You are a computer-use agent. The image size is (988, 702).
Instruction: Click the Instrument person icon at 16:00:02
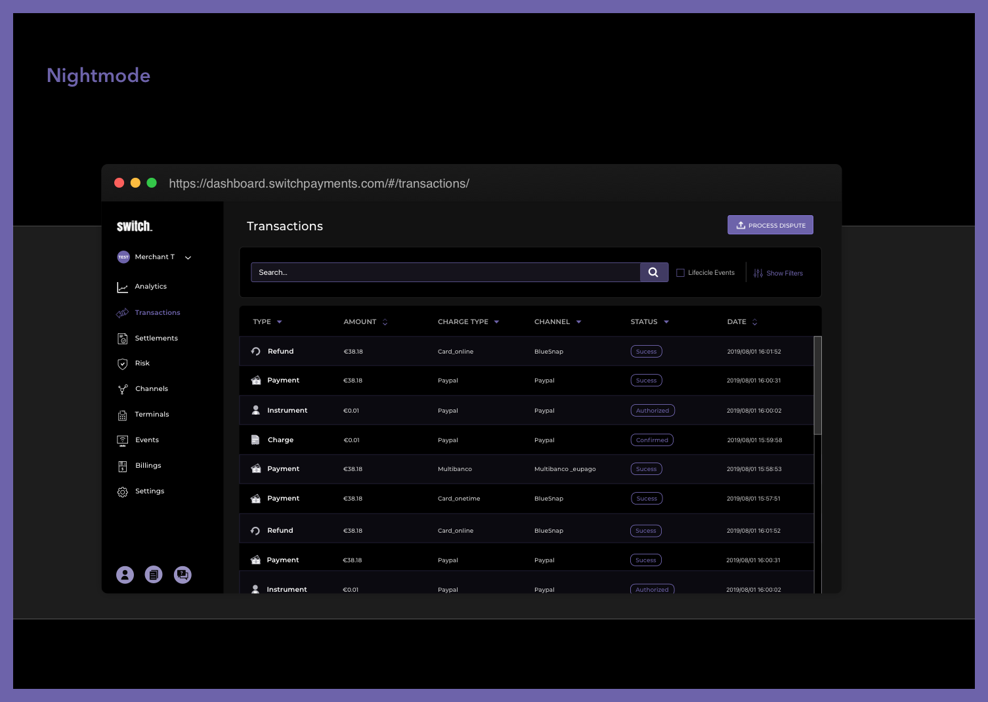[x=255, y=410]
